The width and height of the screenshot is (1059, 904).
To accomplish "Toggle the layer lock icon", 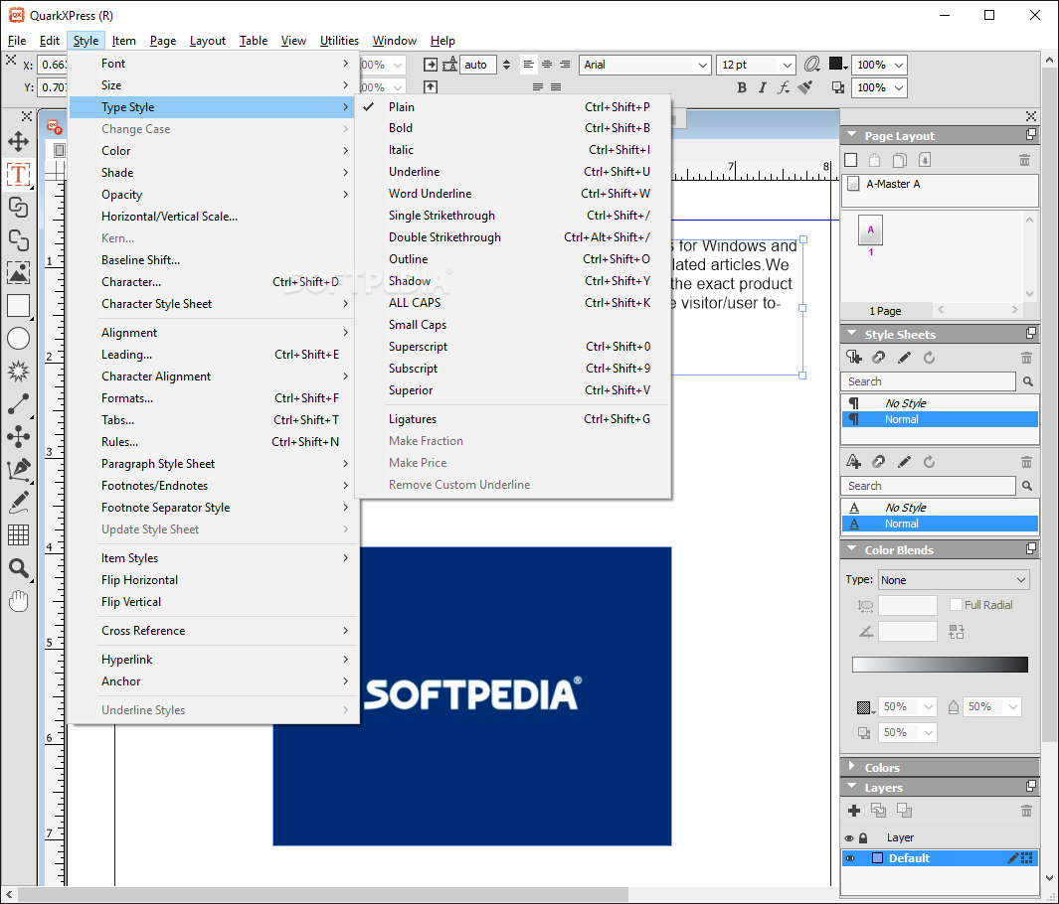I will coord(862,837).
